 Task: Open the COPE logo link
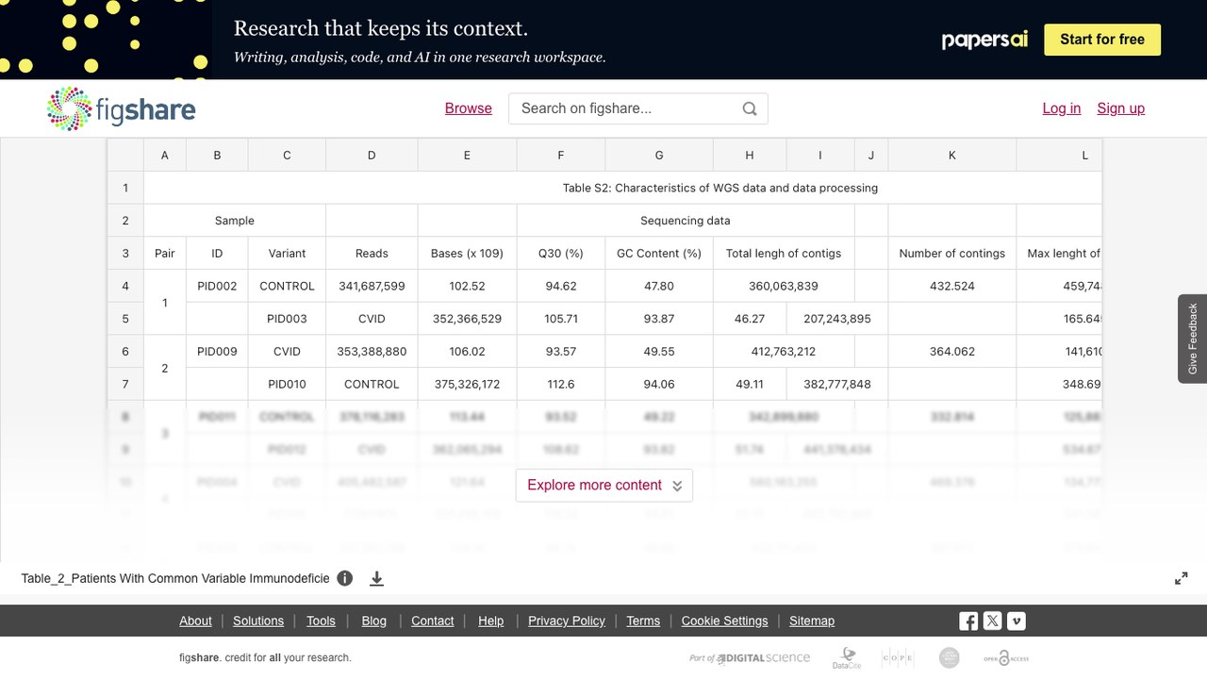(898, 658)
